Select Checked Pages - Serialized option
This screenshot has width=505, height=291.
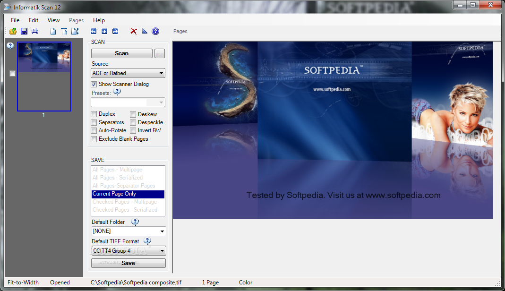pyautogui.click(x=128, y=210)
